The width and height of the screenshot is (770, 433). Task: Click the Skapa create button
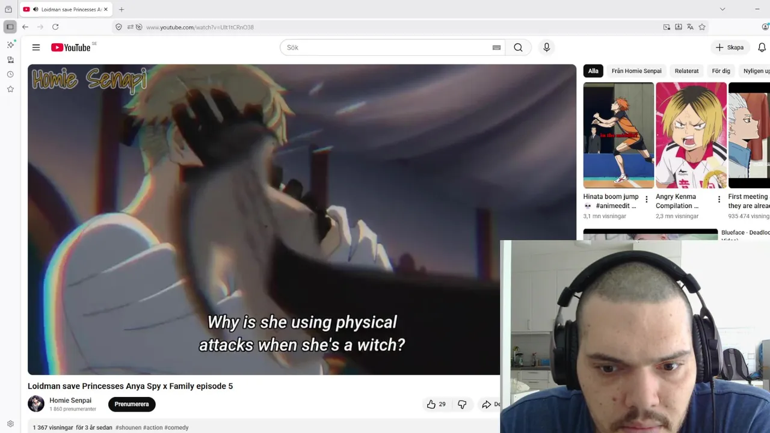730,48
